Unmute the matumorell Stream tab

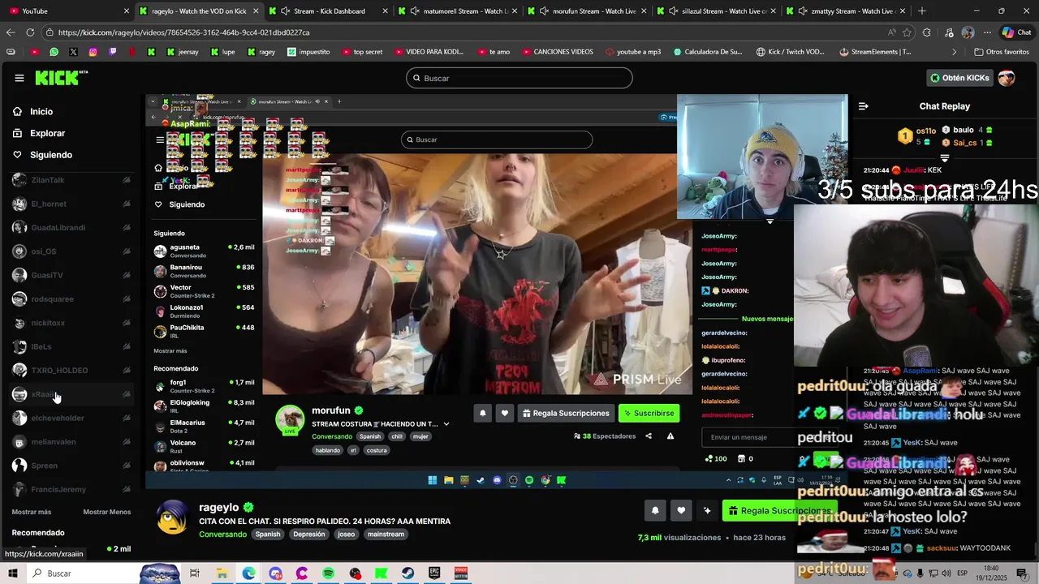coord(416,11)
